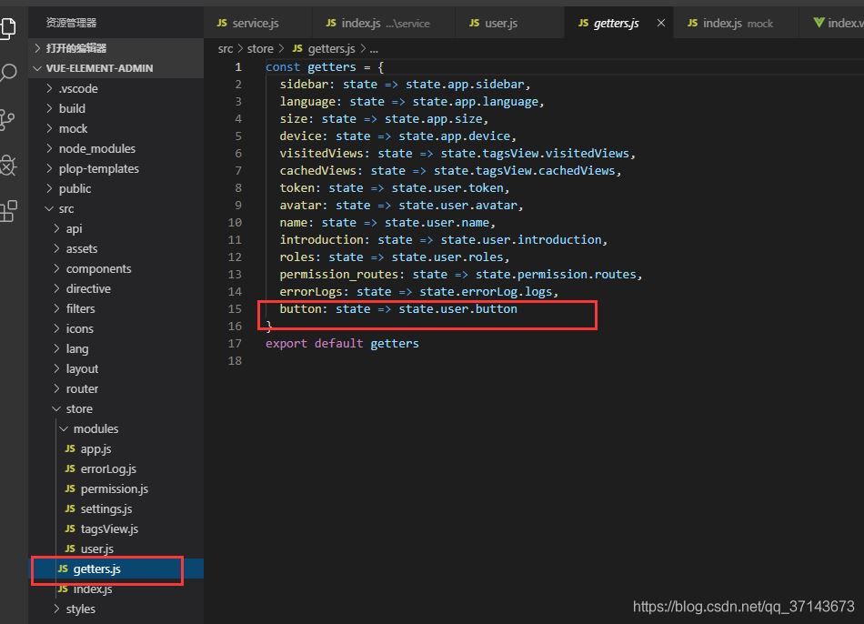The image size is (864, 624).
Task: Open the Extensions activity bar icon
Action: 8,211
